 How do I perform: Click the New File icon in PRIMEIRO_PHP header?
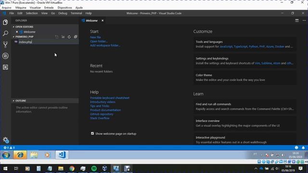tap(57, 37)
